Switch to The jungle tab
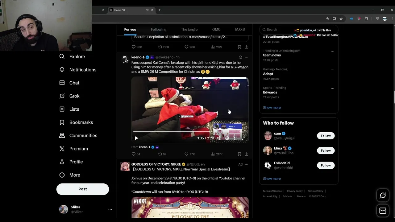The image size is (395, 222). click(x=189, y=30)
